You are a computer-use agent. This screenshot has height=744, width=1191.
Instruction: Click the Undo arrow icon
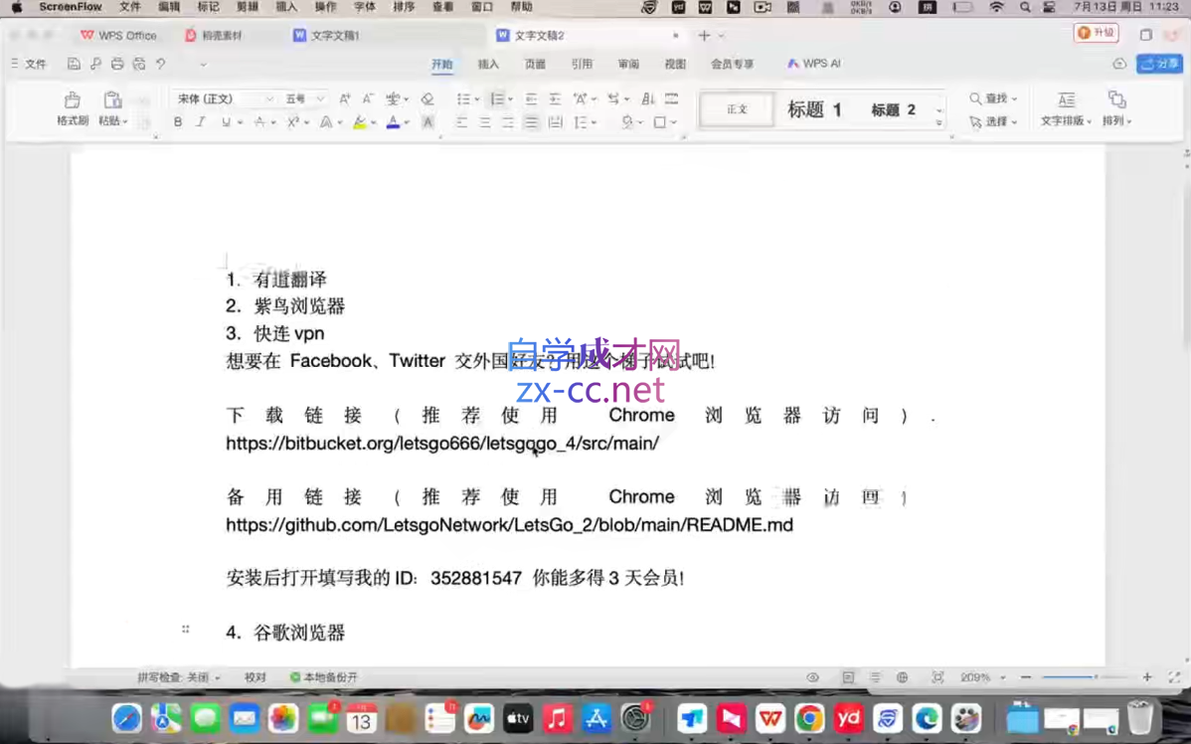coord(161,64)
